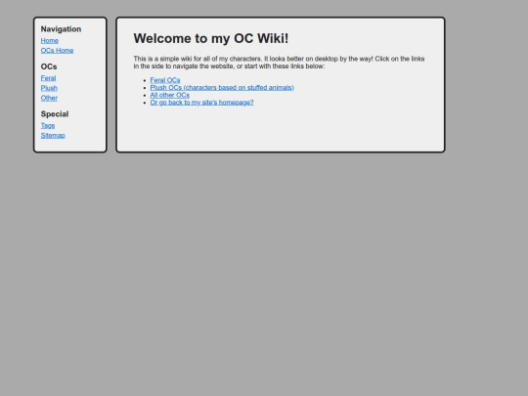Click the Special section heading
This screenshot has height=396, width=528.
pos(55,114)
